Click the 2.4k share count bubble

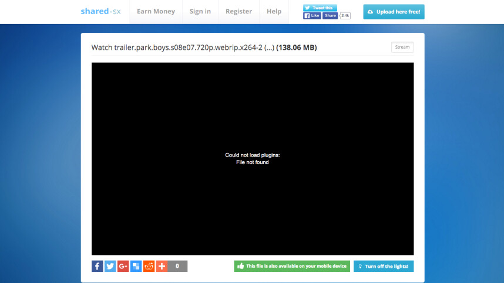pyautogui.click(x=345, y=16)
